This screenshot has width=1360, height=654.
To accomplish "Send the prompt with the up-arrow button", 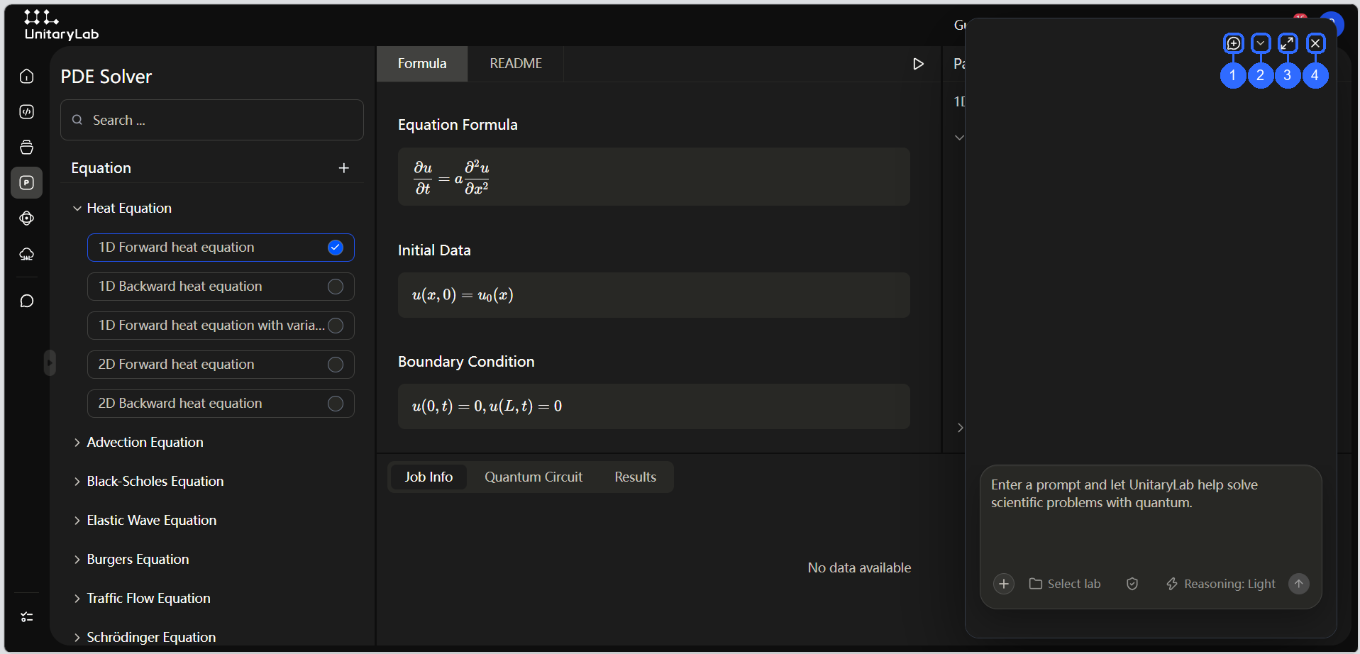I will coord(1299,584).
